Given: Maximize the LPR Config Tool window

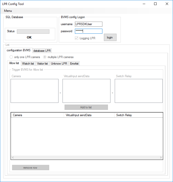Looking at the screenshot, I should (155, 4).
